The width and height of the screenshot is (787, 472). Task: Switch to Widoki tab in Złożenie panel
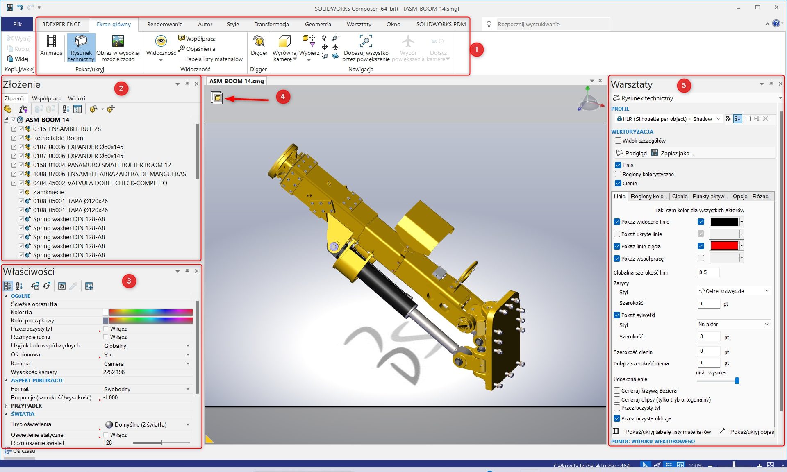tap(77, 98)
